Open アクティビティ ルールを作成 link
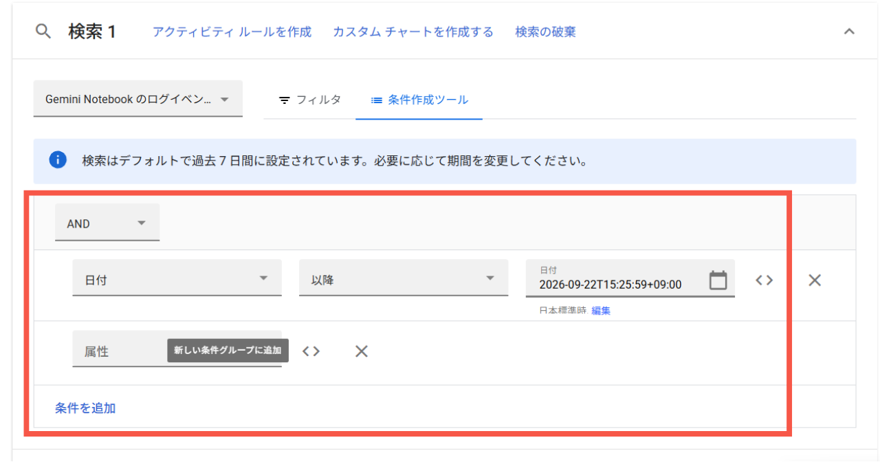This screenshot has width=880, height=462. pos(232,32)
